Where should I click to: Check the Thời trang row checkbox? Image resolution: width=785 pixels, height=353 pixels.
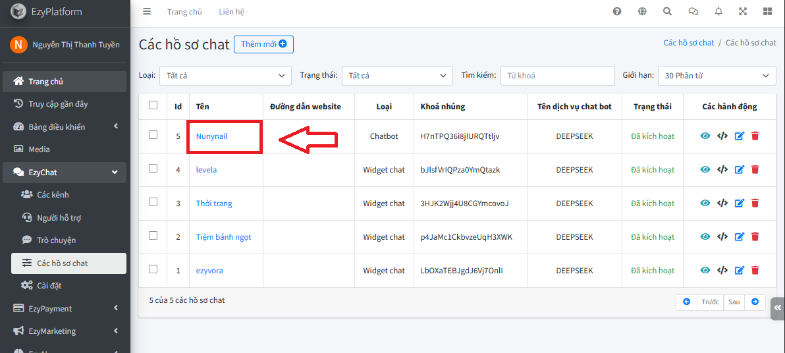(153, 202)
